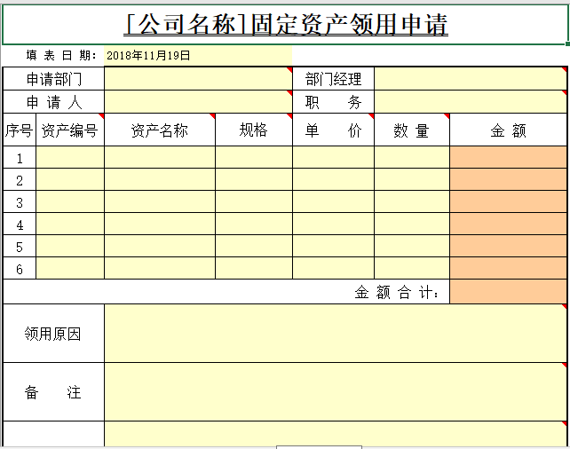Screen dimensions: 570x449
Task: Select the 资产名称 header cell
Action: [160, 130]
